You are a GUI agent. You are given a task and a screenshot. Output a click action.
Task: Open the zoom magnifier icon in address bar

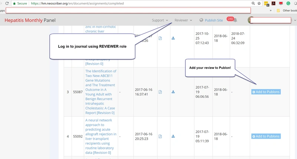tap(253, 3)
